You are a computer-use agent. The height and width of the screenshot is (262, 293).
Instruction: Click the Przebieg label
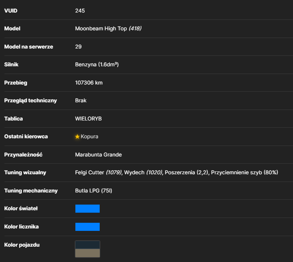pyautogui.click(x=16, y=82)
